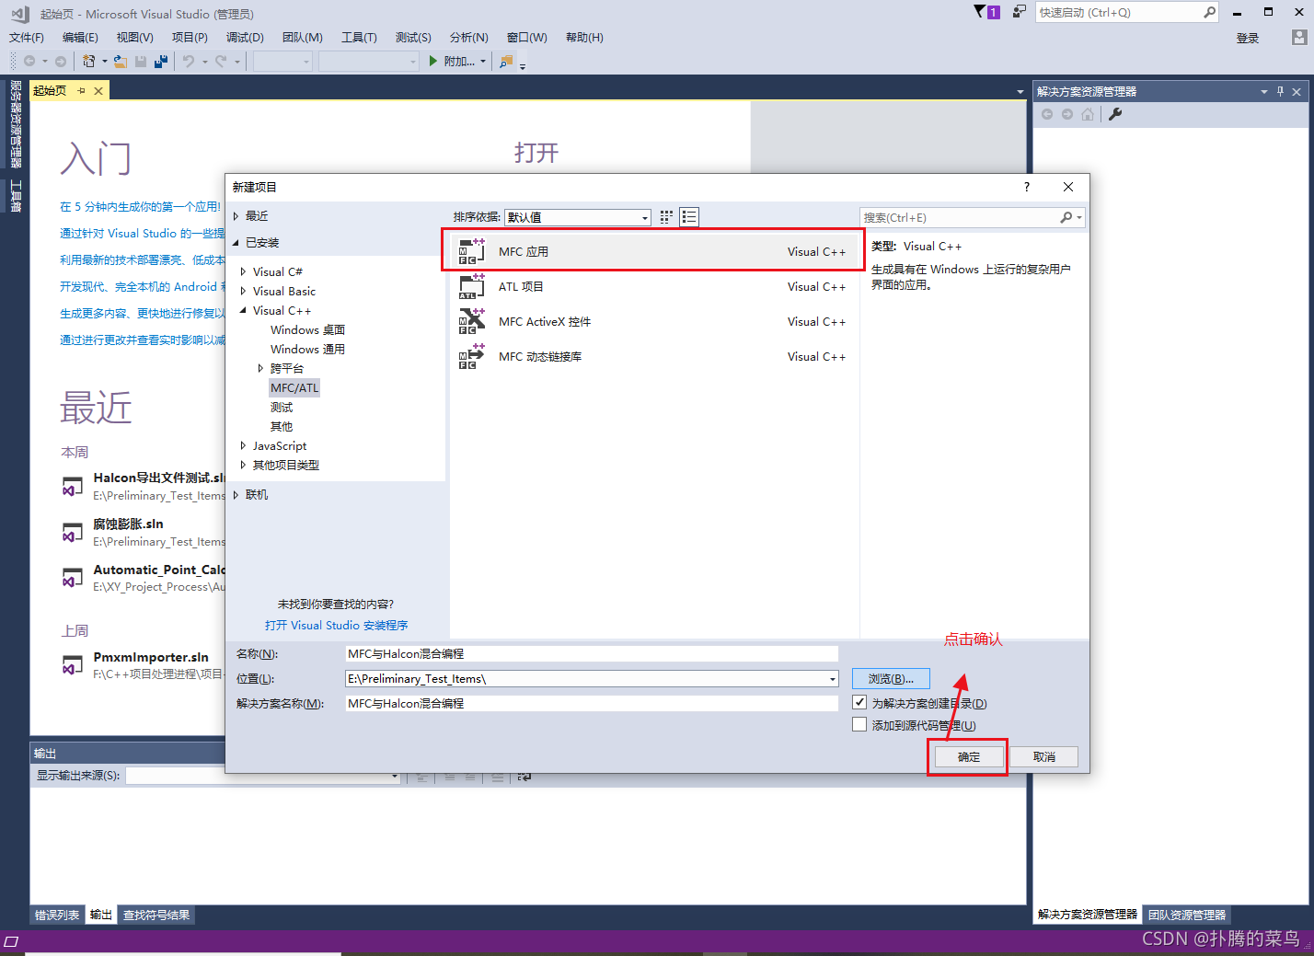
Task: Open the 位置 path dropdown arrow
Action: tap(832, 679)
